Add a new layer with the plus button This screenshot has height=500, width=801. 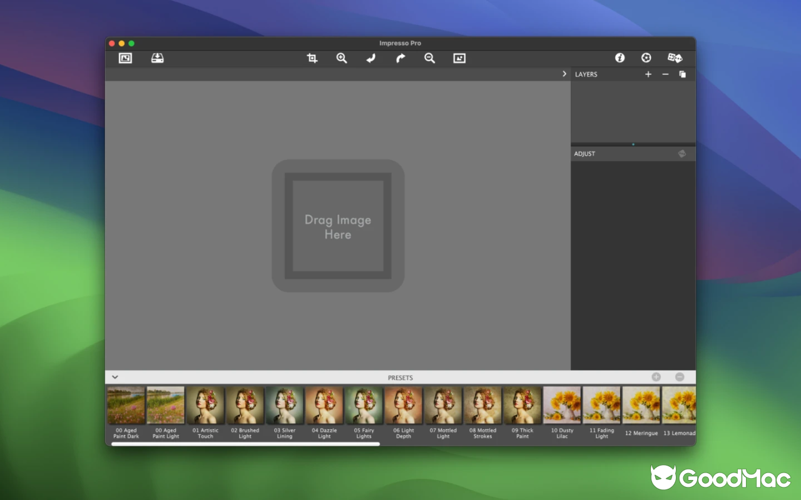coord(648,74)
